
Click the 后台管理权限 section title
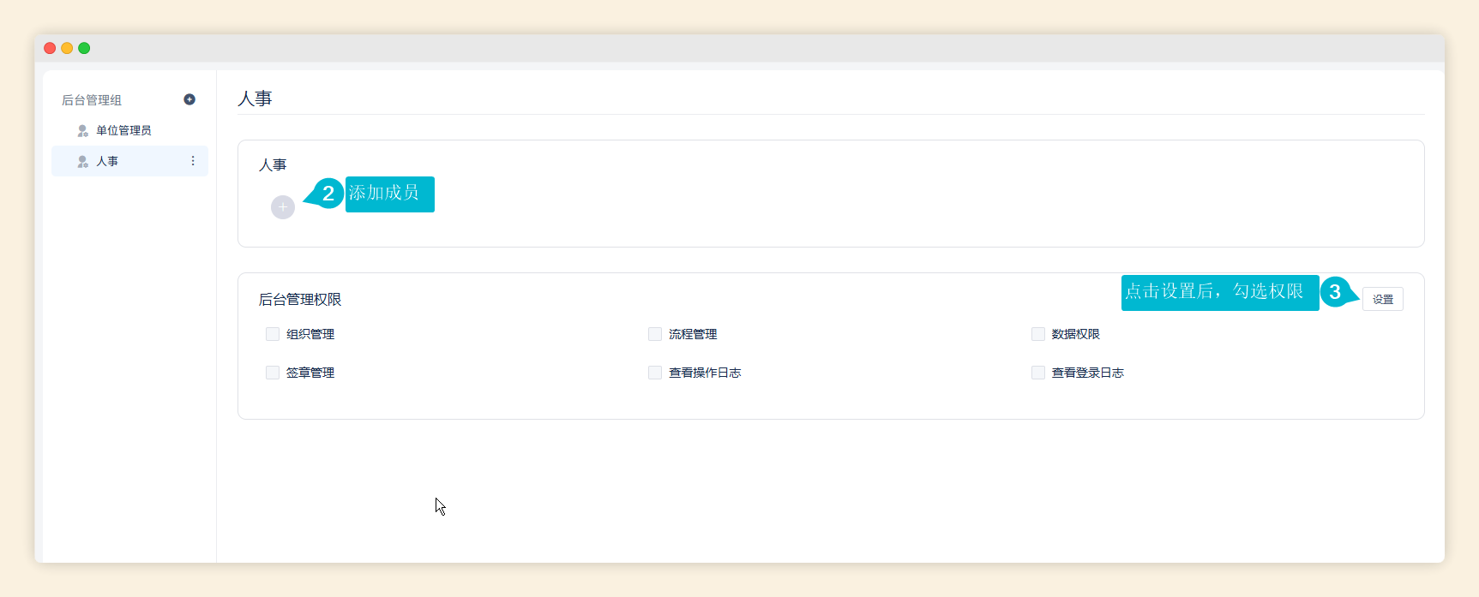pos(300,300)
